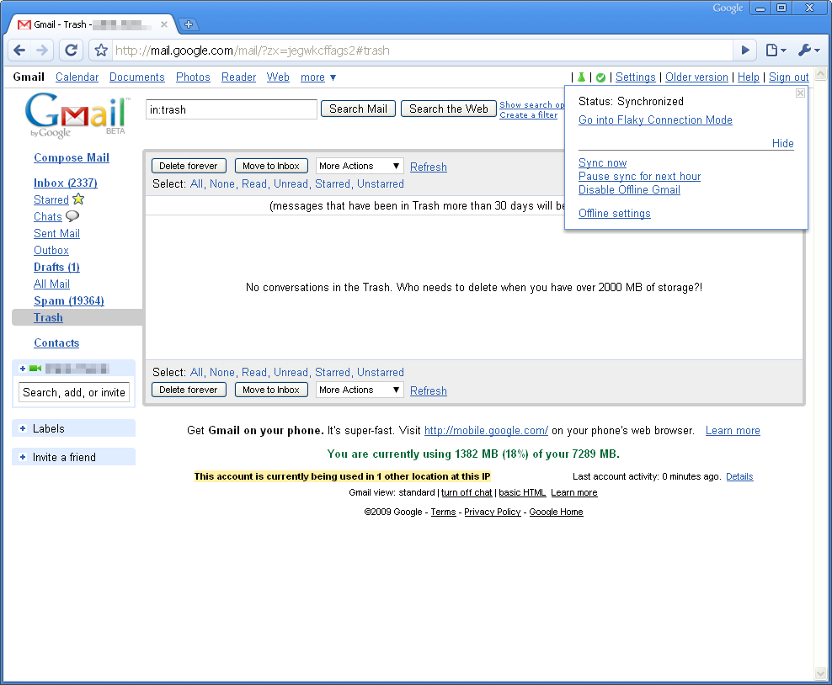
Task: Click the top Refresh link
Action: click(x=428, y=167)
